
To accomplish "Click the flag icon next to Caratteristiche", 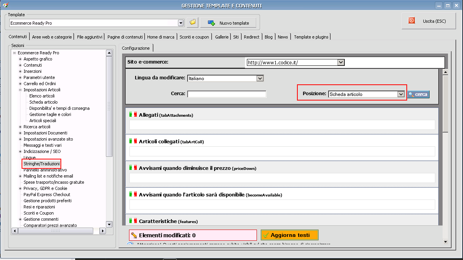I will pos(133,221).
